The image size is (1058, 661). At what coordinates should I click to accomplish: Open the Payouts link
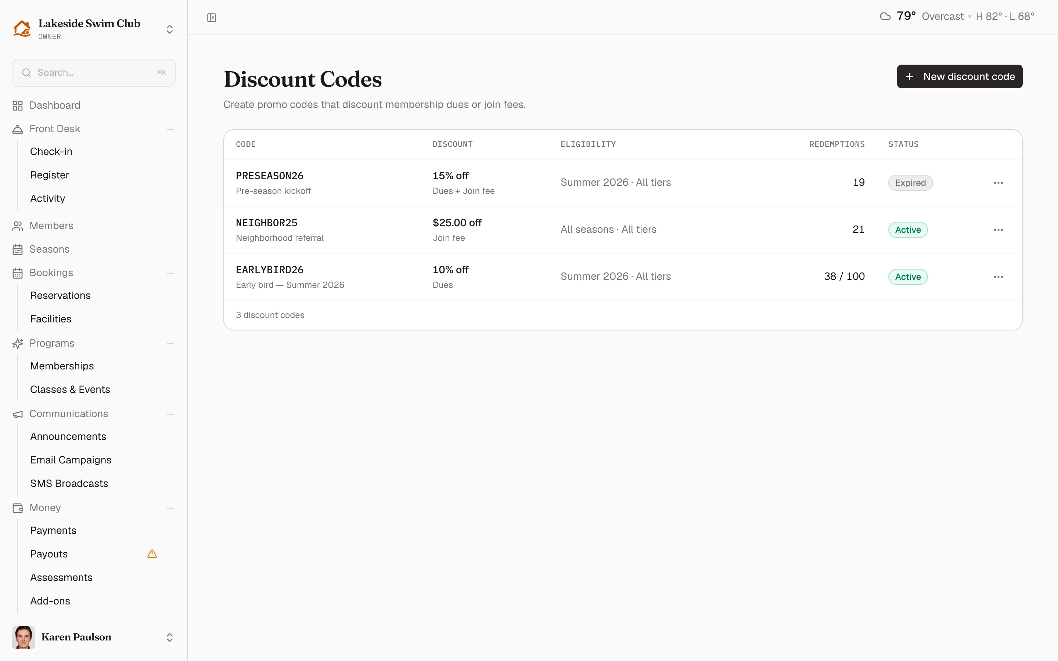tap(49, 554)
